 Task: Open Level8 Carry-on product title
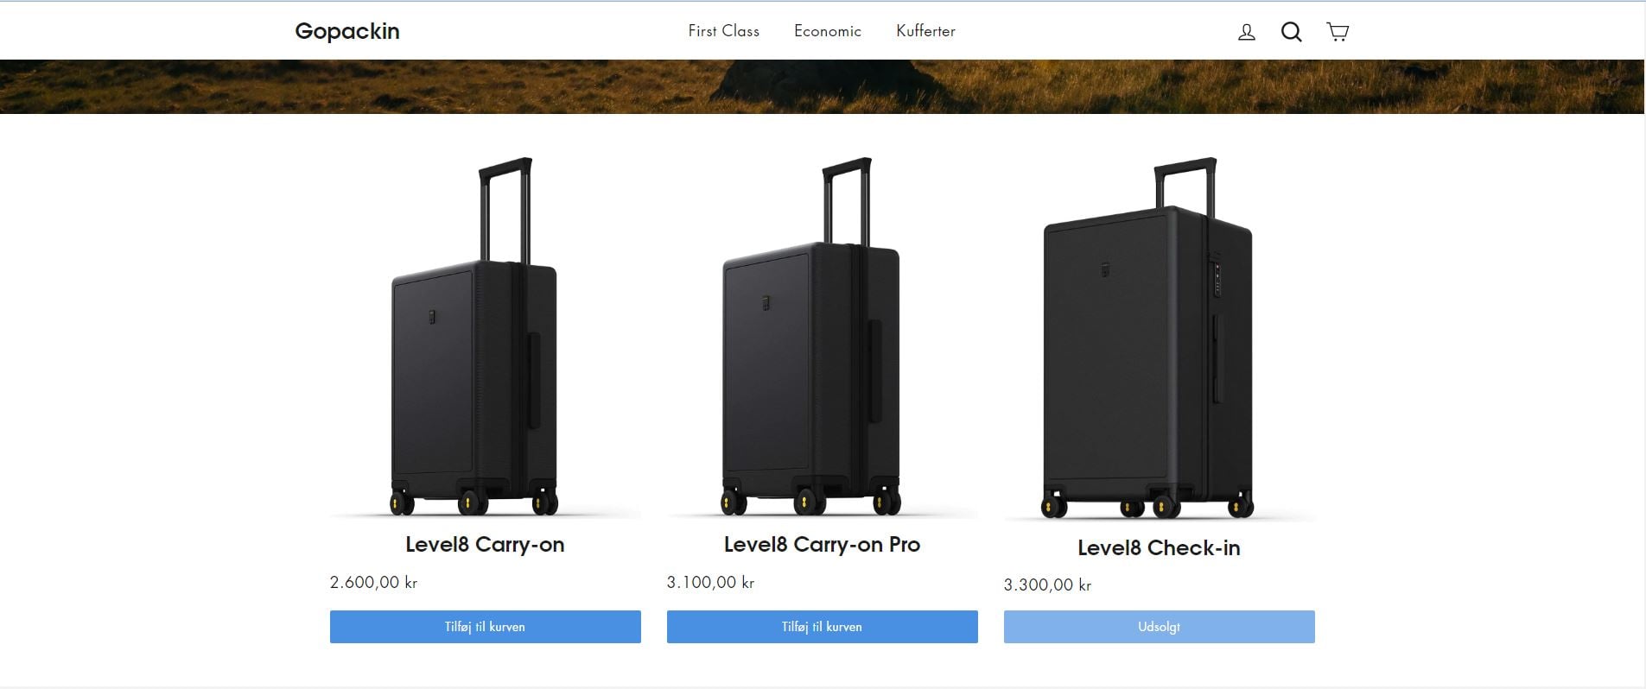(485, 545)
